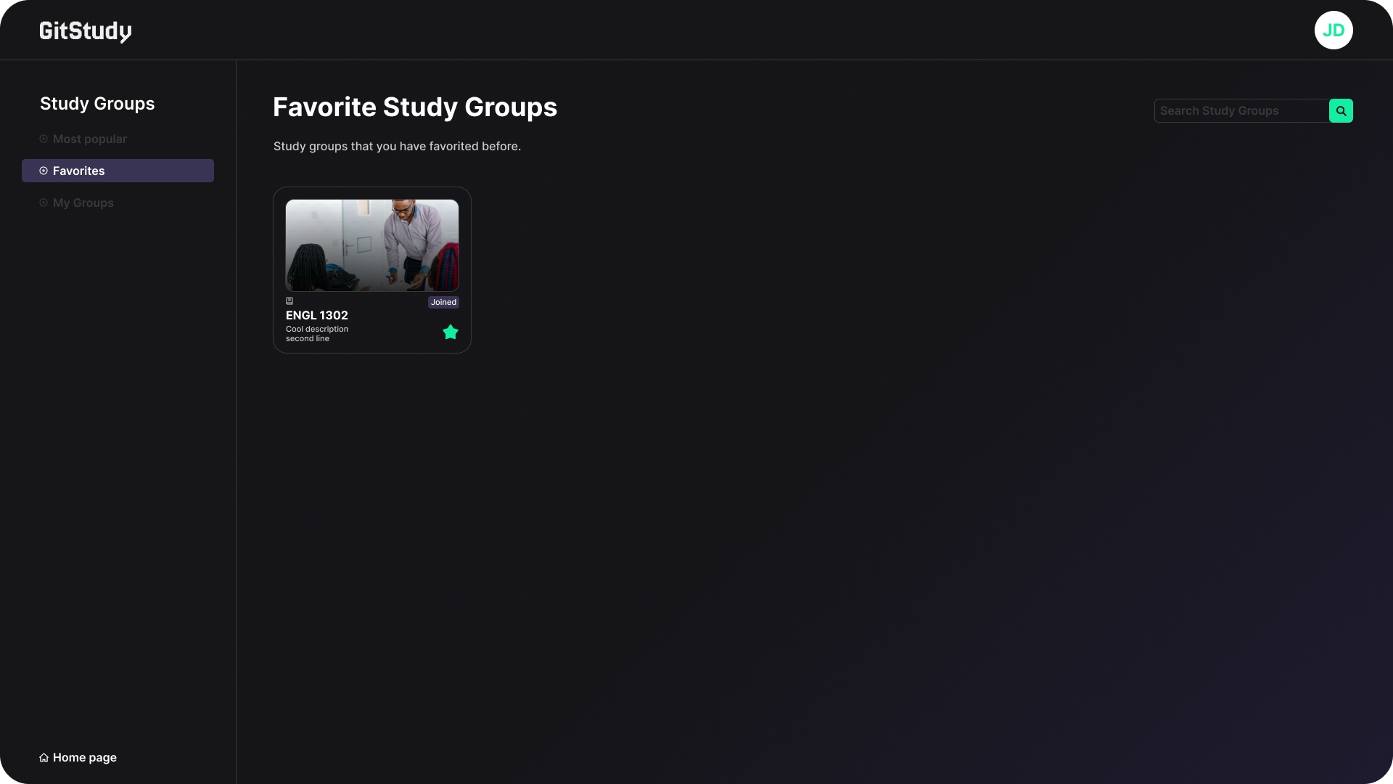Switch to the My Groups section
This screenshot has height=784, width=1393.
(x=83, y=203)
